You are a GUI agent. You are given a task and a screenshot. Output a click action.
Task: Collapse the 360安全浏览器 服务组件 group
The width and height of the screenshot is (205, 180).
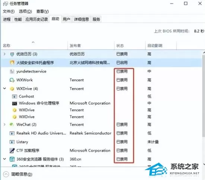click(4, 159)
